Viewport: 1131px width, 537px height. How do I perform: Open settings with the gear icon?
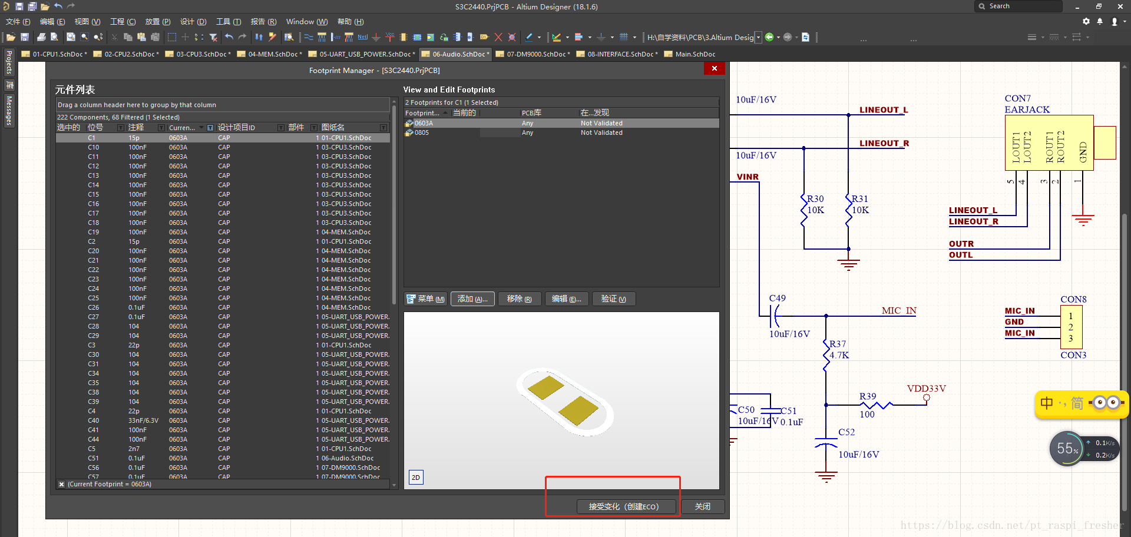click(1086, 21)
